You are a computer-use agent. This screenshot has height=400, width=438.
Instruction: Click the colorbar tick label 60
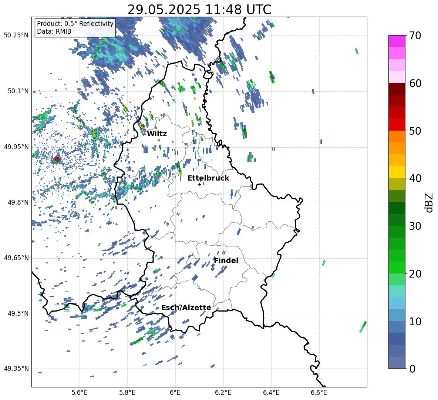point(415,83)
